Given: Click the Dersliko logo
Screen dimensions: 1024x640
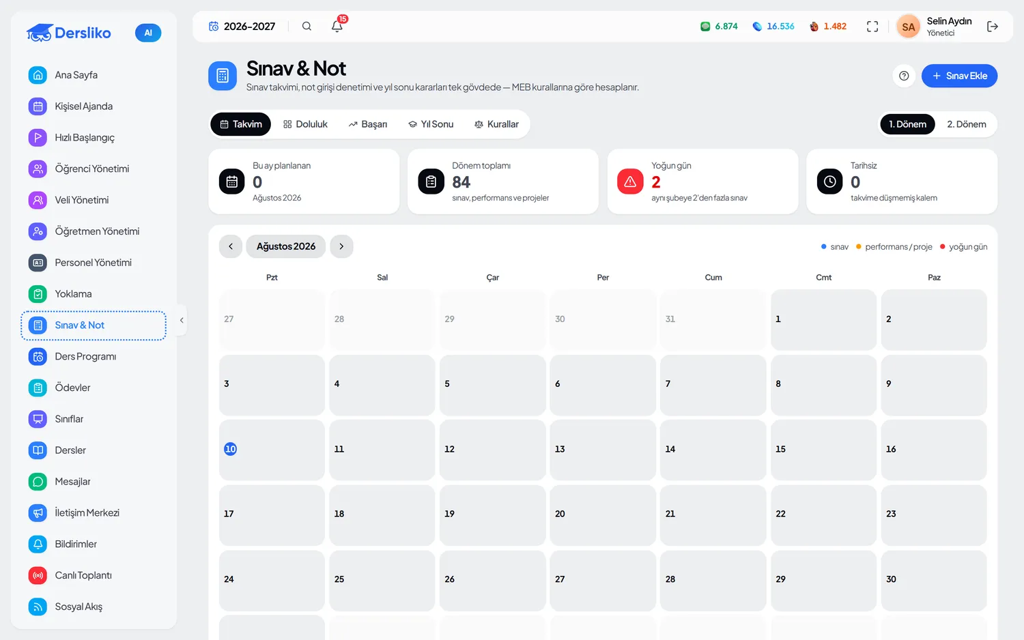Looking at the screenshot, I should click(x=69, y=33).
